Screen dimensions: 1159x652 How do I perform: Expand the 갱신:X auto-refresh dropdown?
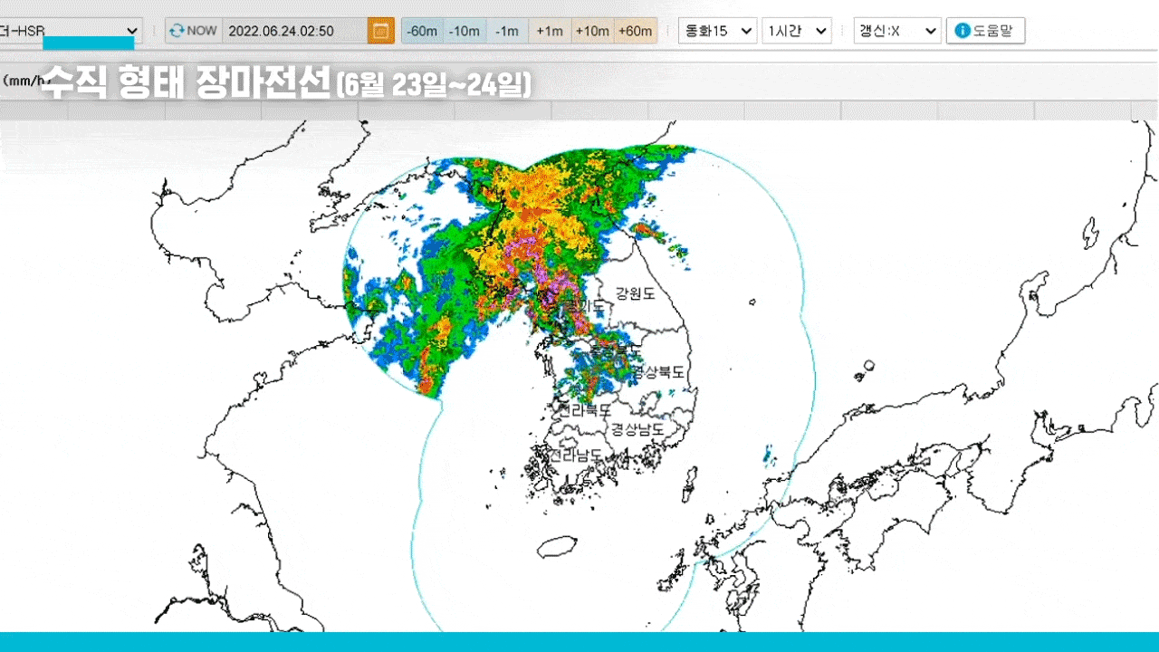click(x=898, y=31)
